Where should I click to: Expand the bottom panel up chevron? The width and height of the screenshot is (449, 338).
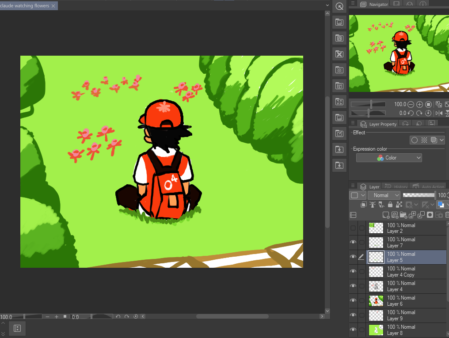pos(3,323)
